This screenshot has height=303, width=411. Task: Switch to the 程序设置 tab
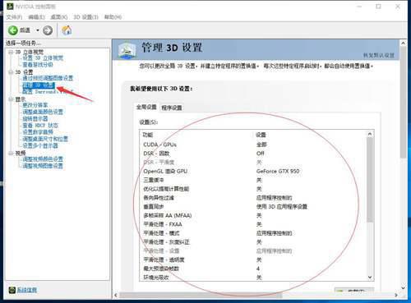pos(172,108)
